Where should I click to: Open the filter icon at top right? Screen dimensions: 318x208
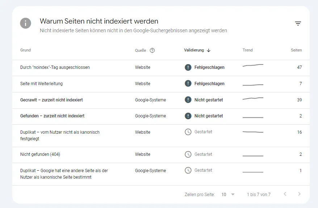click(x=298, y=24)
